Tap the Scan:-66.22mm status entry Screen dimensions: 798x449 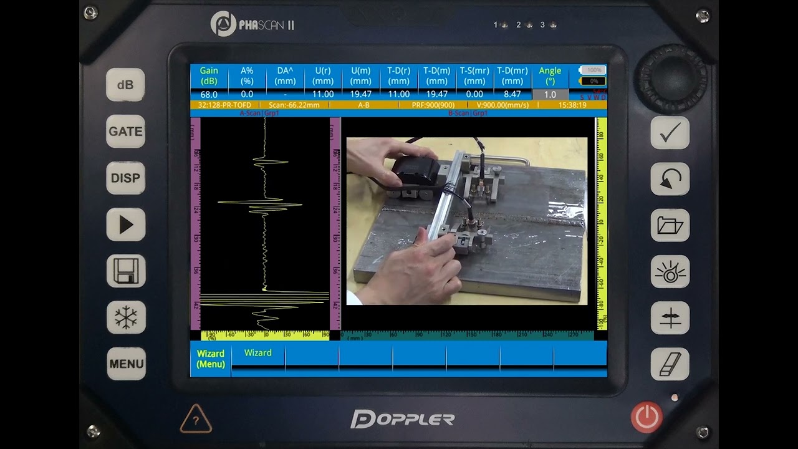[294, 105]
